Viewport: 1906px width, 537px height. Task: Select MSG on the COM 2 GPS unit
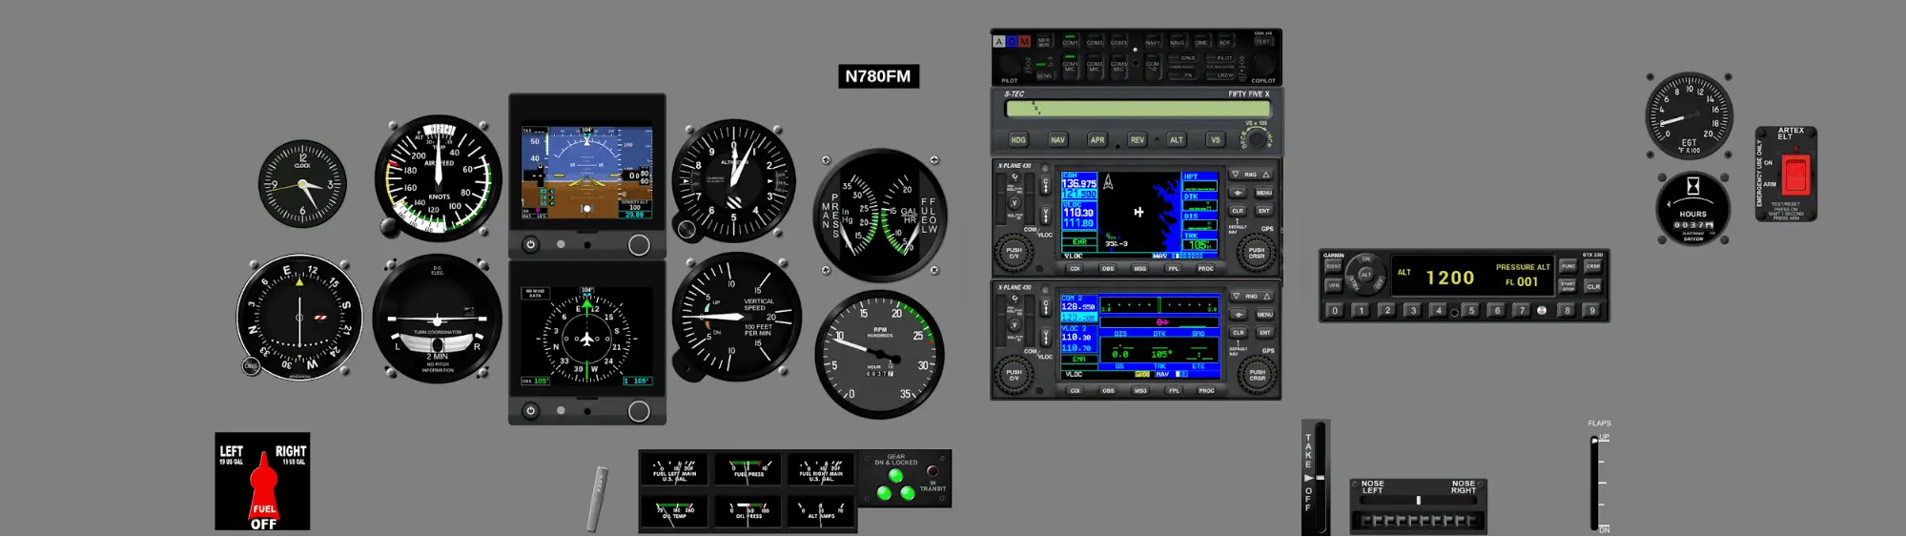click(x=1139, y=391)
